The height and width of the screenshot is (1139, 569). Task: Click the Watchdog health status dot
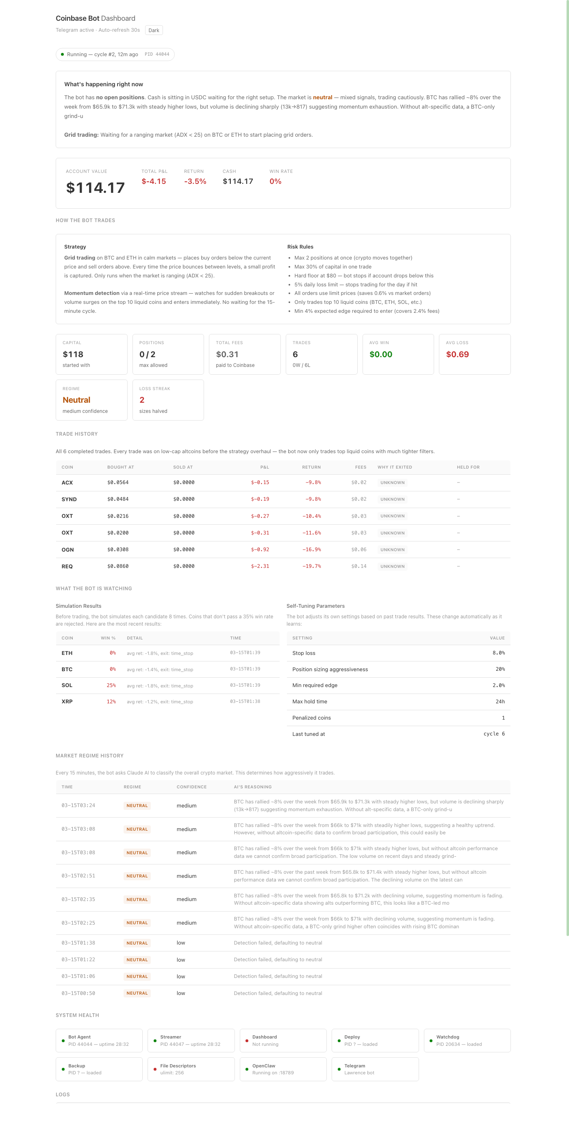pos(431,1041)
